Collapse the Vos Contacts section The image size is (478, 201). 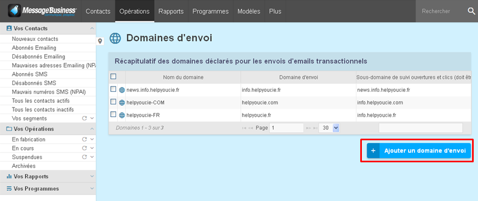[x=92, y=28]
